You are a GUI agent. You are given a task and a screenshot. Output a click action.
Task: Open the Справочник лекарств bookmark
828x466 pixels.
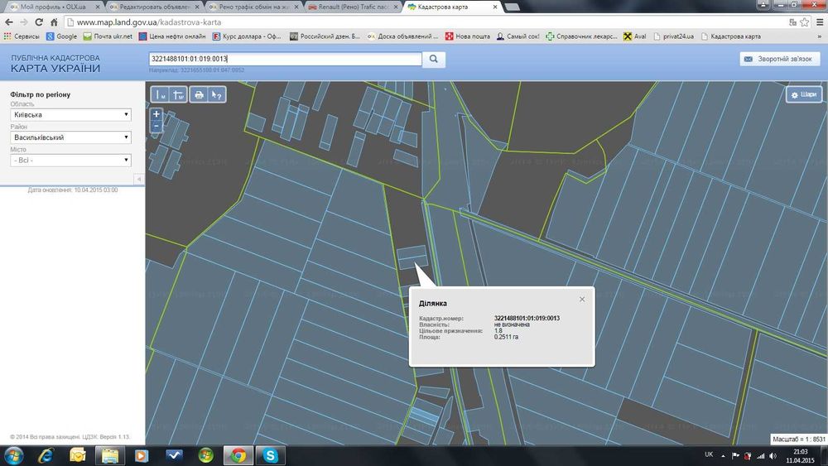581,36
